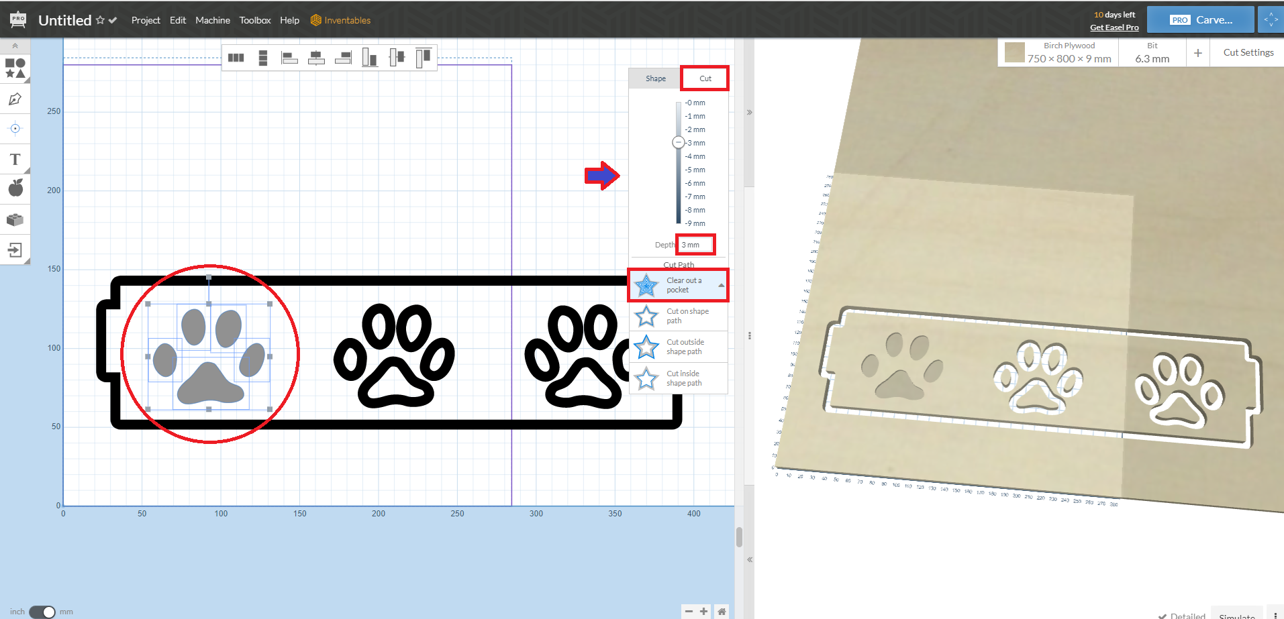
Task: Open the Bit 6.3 mm selector
Action: click(1152, 53)
